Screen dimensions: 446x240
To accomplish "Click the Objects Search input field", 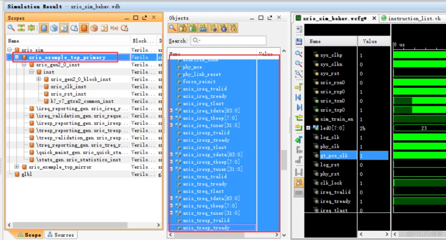I will (x=228, y=41).
